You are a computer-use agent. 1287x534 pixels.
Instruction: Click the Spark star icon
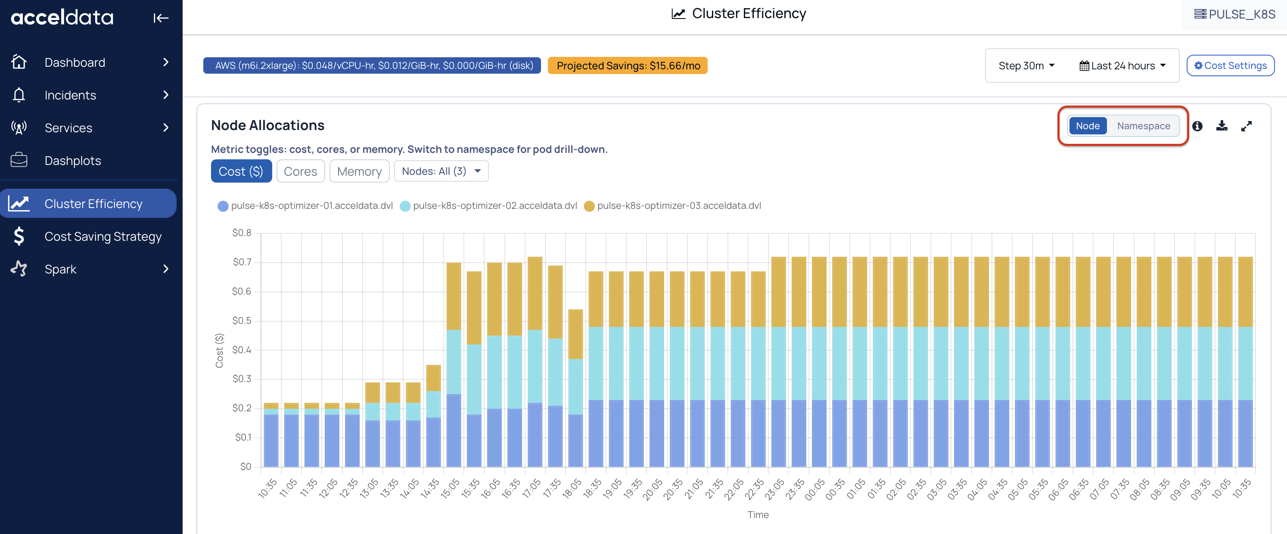19,269
